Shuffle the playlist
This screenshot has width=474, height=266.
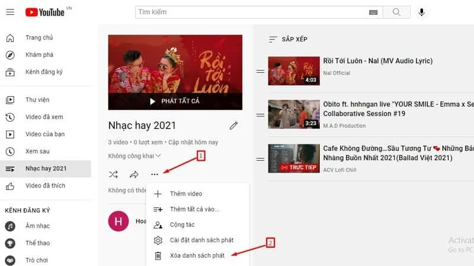[113, 174]
